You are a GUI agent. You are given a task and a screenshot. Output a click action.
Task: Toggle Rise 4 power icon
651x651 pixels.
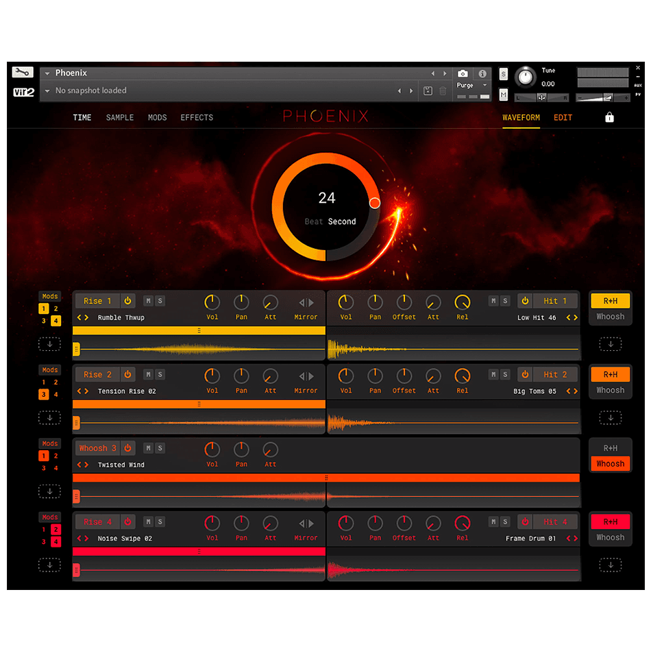pos(128,522)
